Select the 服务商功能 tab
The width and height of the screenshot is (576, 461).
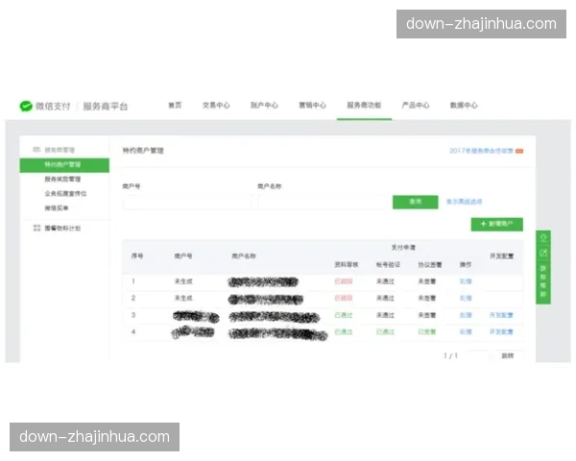point(364,105)
